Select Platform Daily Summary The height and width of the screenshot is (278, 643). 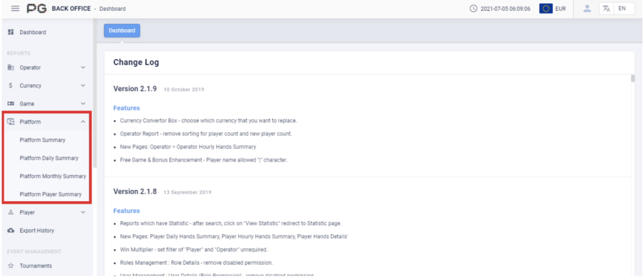(49, 158)
